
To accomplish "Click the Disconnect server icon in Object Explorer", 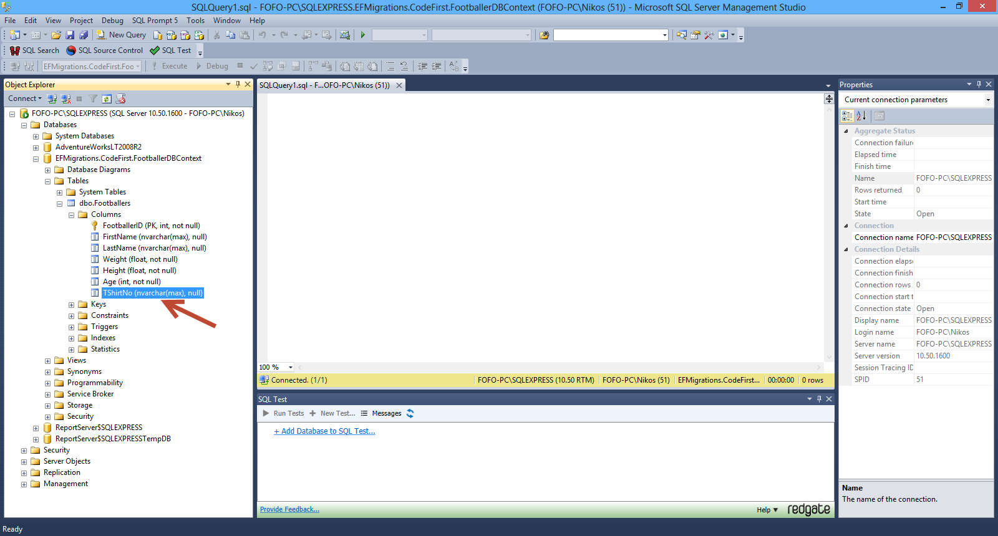I will 66,98.
